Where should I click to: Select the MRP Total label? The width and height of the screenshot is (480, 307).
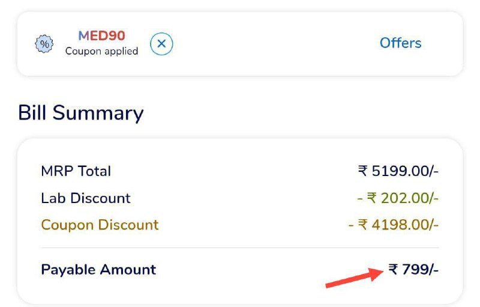(x=76, y=171)
